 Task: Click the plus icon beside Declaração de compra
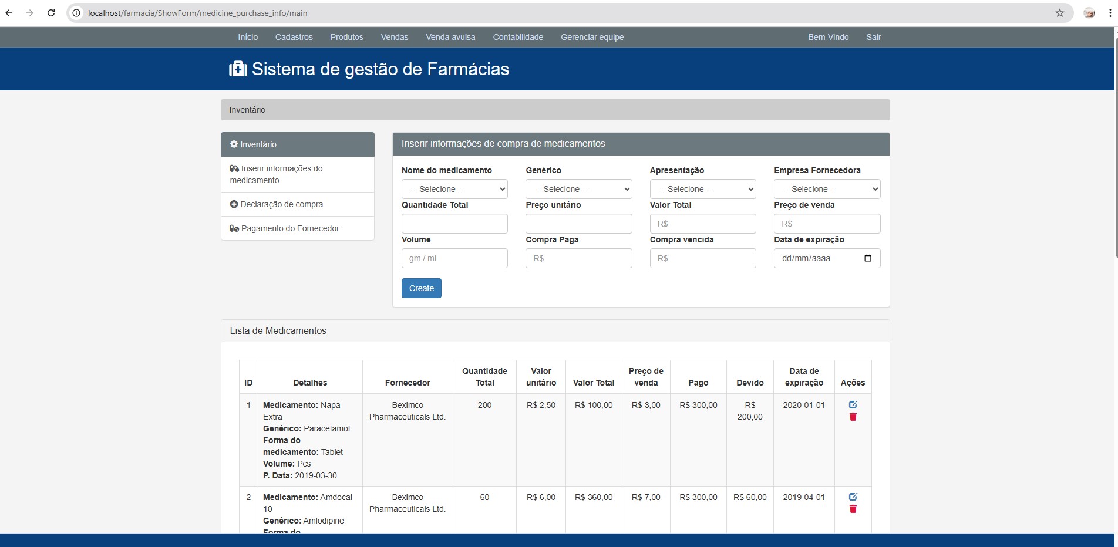pyautogui.click(x=234, y=204)
